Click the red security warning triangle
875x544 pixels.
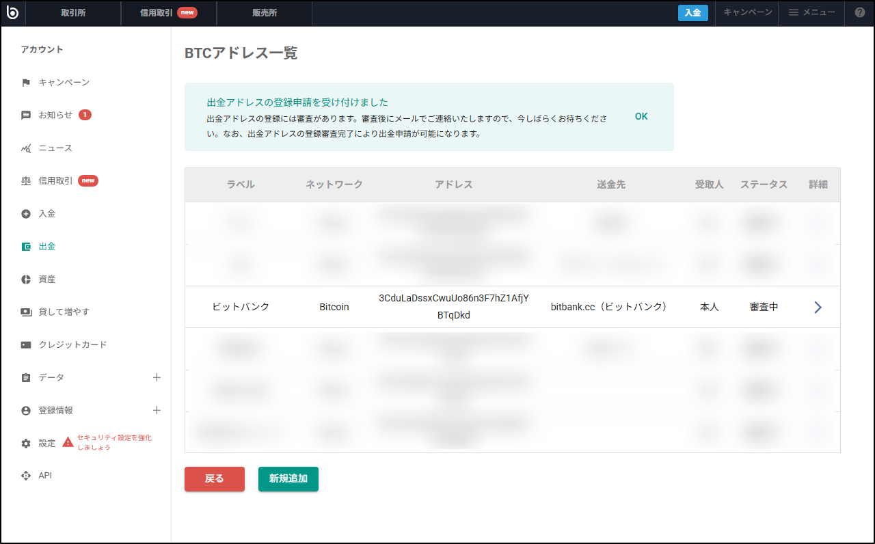coord(68,442)
